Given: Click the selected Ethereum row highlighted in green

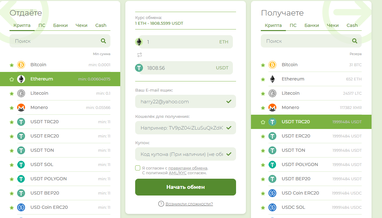Looking at the screenshot, I should click(x=60, y=79).
